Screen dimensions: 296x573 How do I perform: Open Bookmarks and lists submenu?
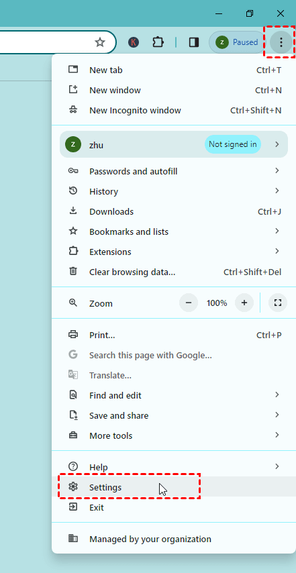pyautogui.click(x=174, y=231)
